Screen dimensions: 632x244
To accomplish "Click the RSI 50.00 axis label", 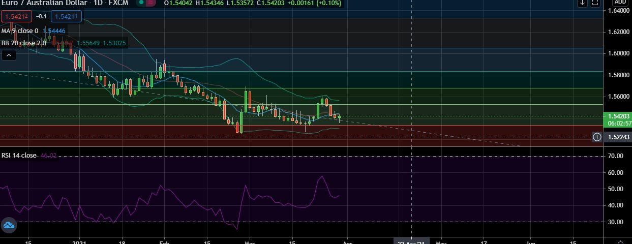I will (x=615, y=189).
